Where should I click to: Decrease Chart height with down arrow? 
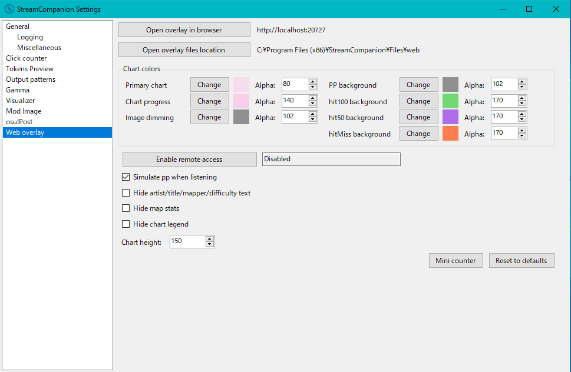coord(210,244)
